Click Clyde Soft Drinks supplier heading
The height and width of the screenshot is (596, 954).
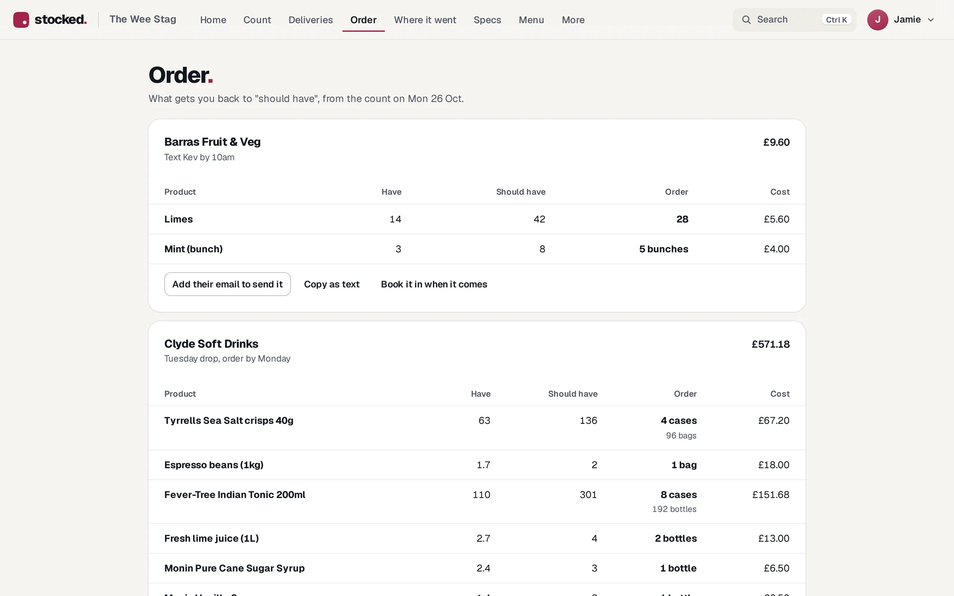(x=211, y=344)
